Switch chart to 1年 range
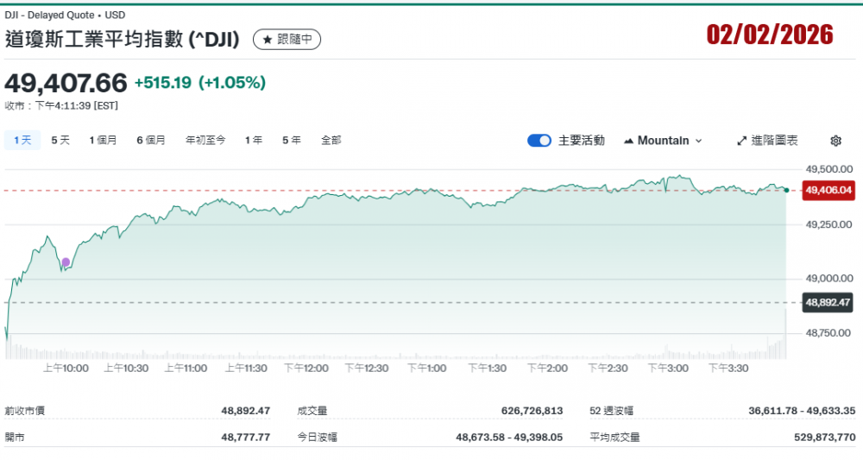The image size is (863, 460). coord(254,140)
